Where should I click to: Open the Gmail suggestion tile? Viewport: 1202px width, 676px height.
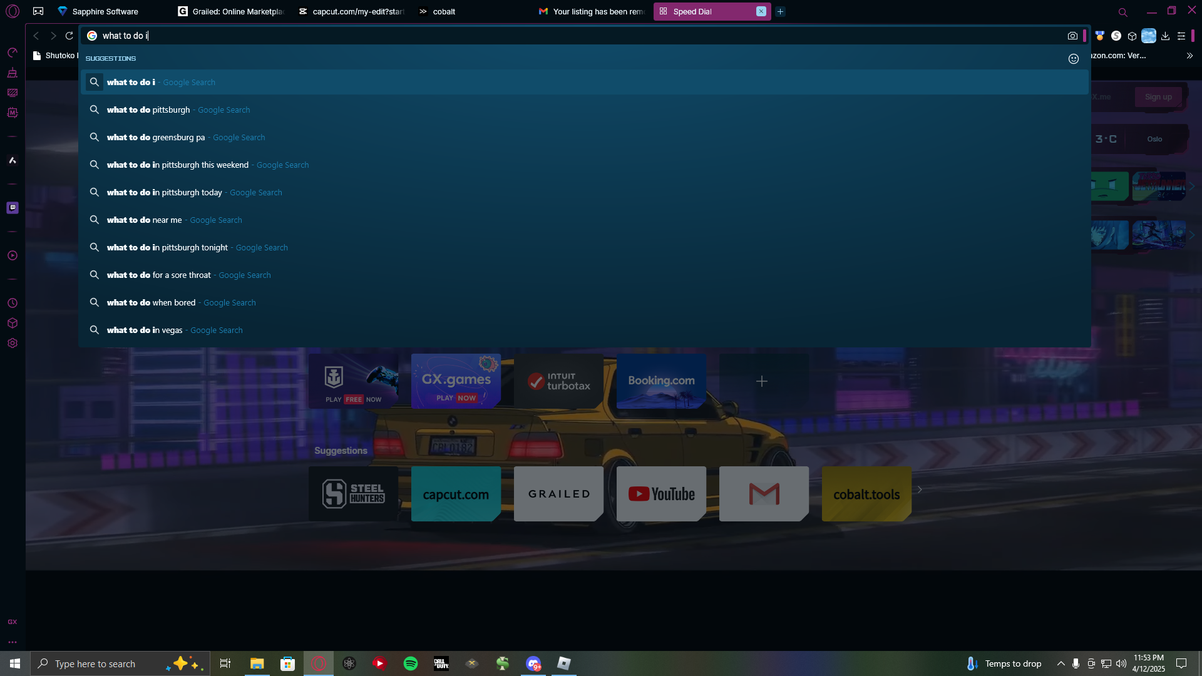click(764, 494)
